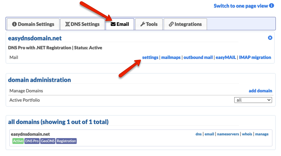Click the info icon beside one page view
Viewport: 281px width, 156px height.
(x=271, y=6)
